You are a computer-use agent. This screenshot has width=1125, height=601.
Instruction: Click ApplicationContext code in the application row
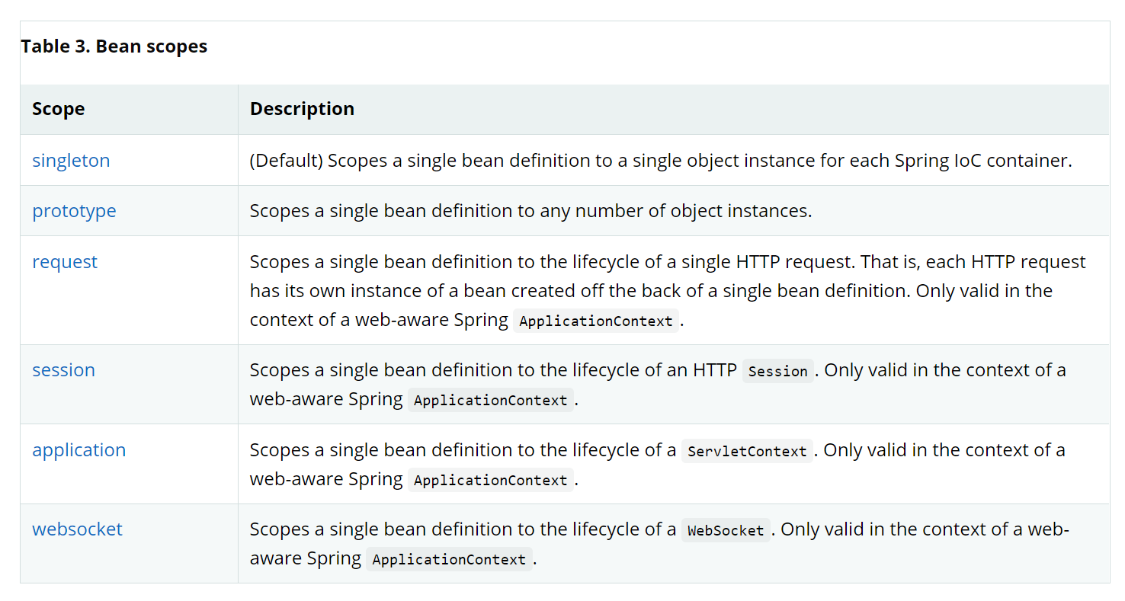click(x=490, y=480)
